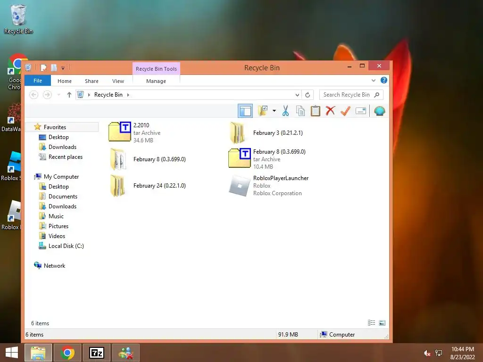Select Favorites in navigation pane
Image resolution: width=483 pixels, height=362 pixels.
(55, 127)
